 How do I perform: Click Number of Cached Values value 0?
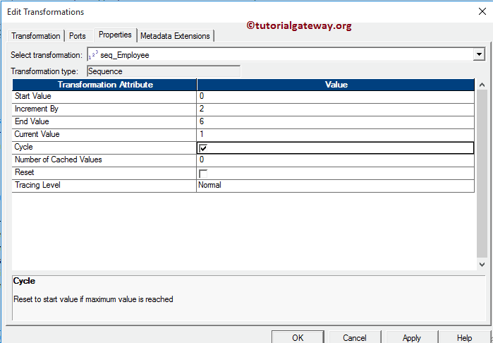(335, 160)
